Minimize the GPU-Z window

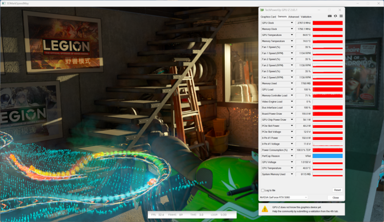coord(319,10)
